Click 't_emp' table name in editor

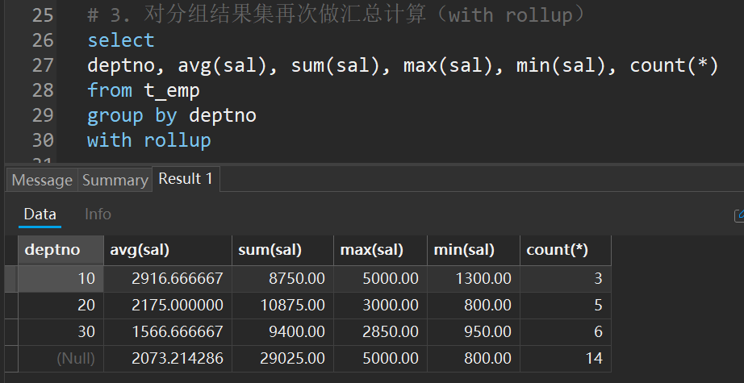(172, 90)
